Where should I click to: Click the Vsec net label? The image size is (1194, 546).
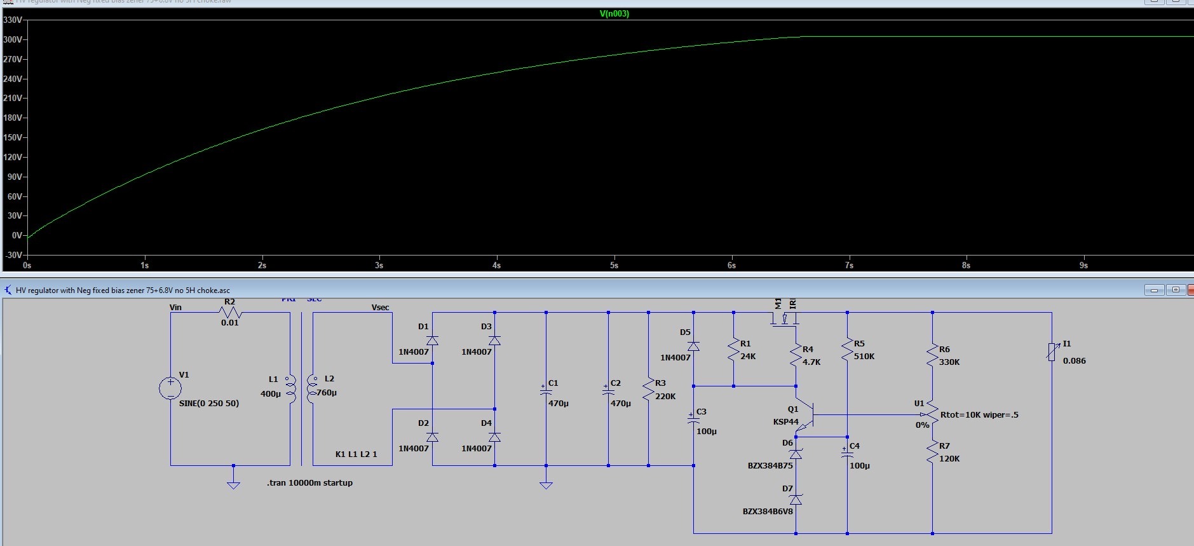(380, 308)
